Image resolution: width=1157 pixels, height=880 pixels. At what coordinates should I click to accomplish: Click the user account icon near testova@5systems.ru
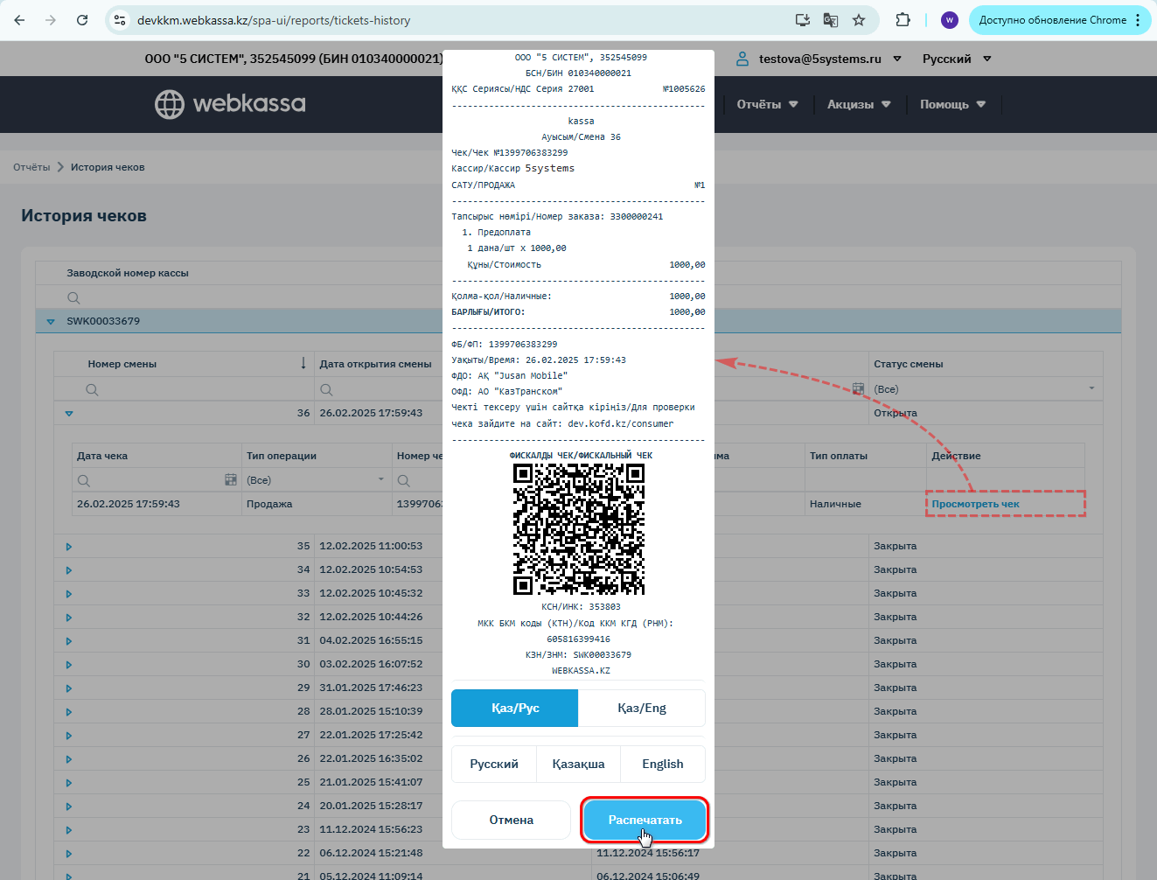pos(742,59)
